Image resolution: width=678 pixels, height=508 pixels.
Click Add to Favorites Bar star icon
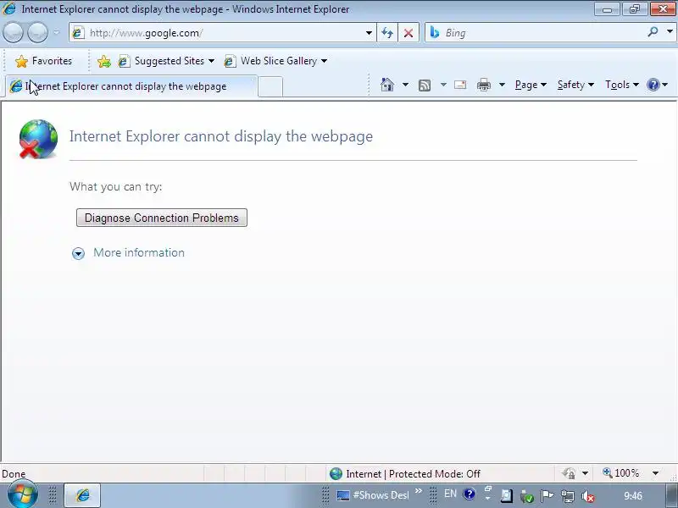tap(103, 61)
